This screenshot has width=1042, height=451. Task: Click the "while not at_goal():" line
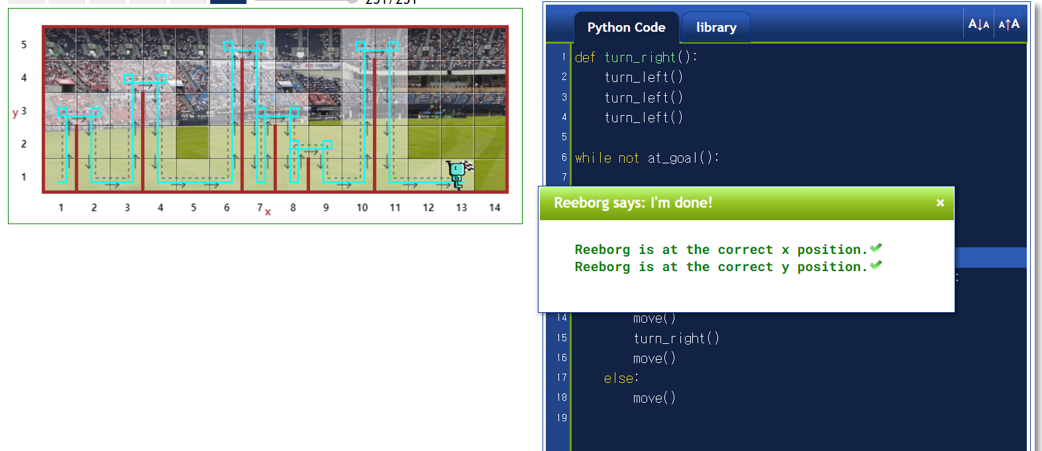(647, 158)
